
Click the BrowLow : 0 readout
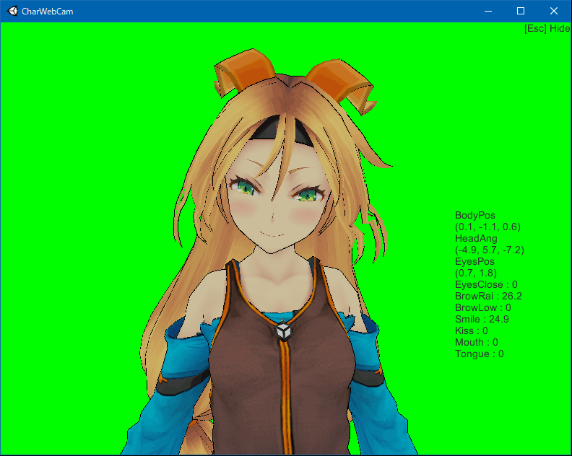coord(483,307)
